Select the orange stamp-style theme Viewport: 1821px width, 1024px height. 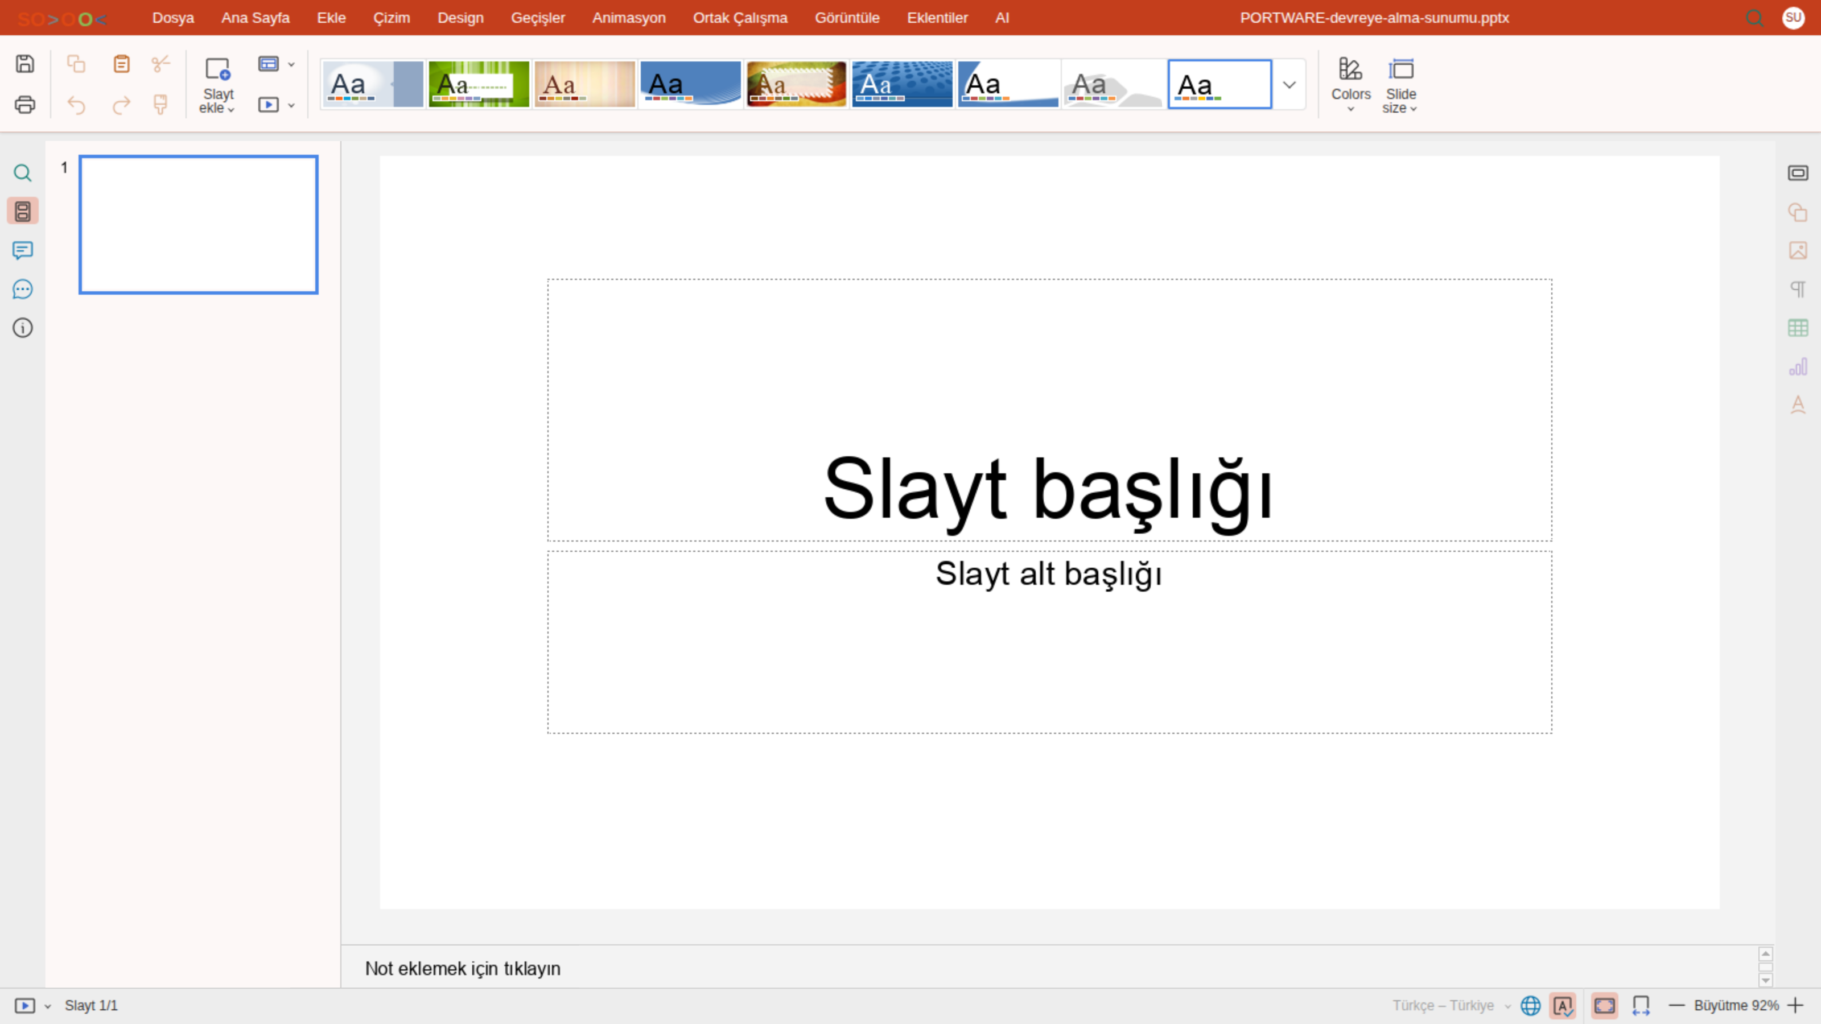click(797, 84)
